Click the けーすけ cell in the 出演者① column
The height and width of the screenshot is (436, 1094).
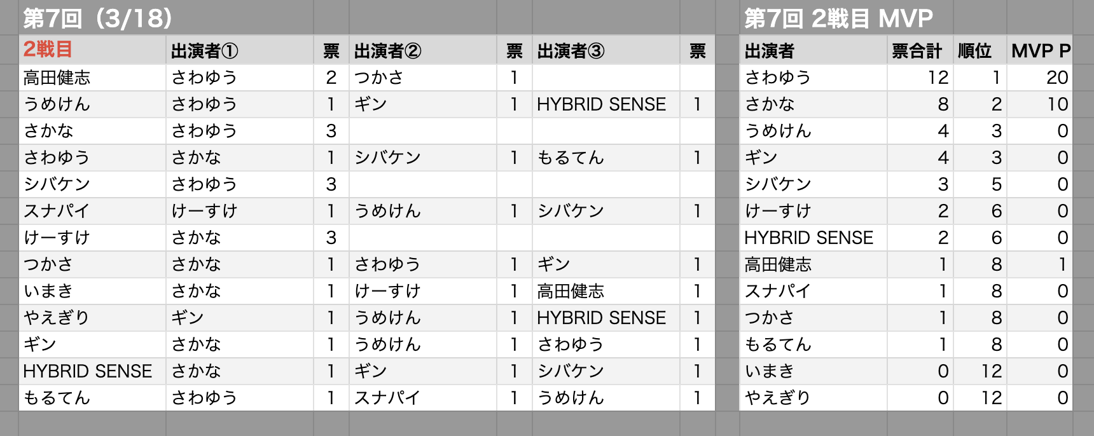tap(240, 211)
